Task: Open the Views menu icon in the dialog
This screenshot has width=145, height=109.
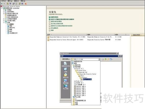Action: 111,59
